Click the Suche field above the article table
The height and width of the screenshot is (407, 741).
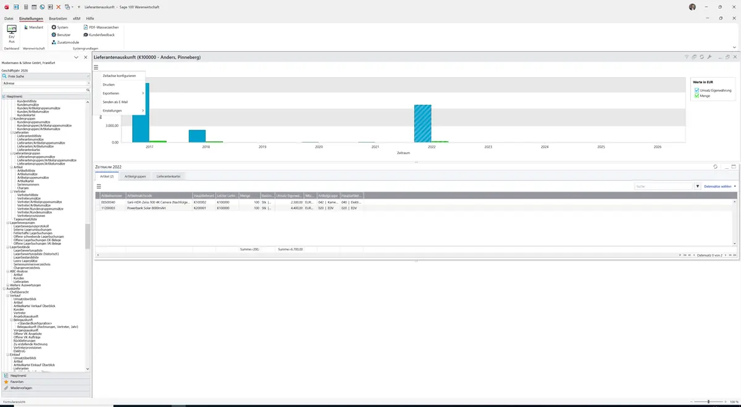(x=663, y=186)
